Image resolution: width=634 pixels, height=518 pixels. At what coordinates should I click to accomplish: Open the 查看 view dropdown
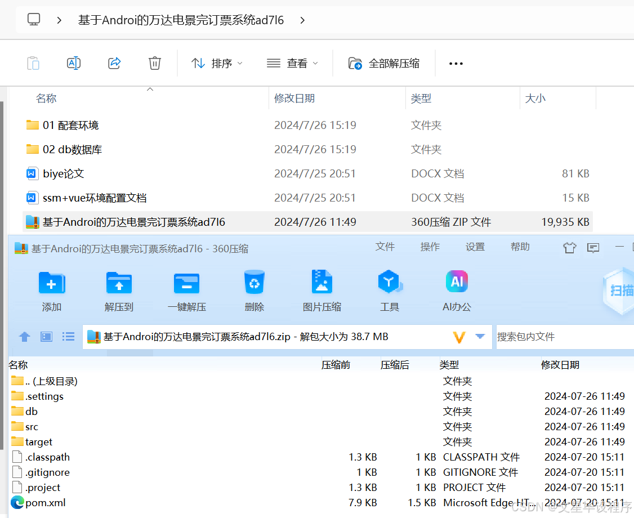pos(292,64)
